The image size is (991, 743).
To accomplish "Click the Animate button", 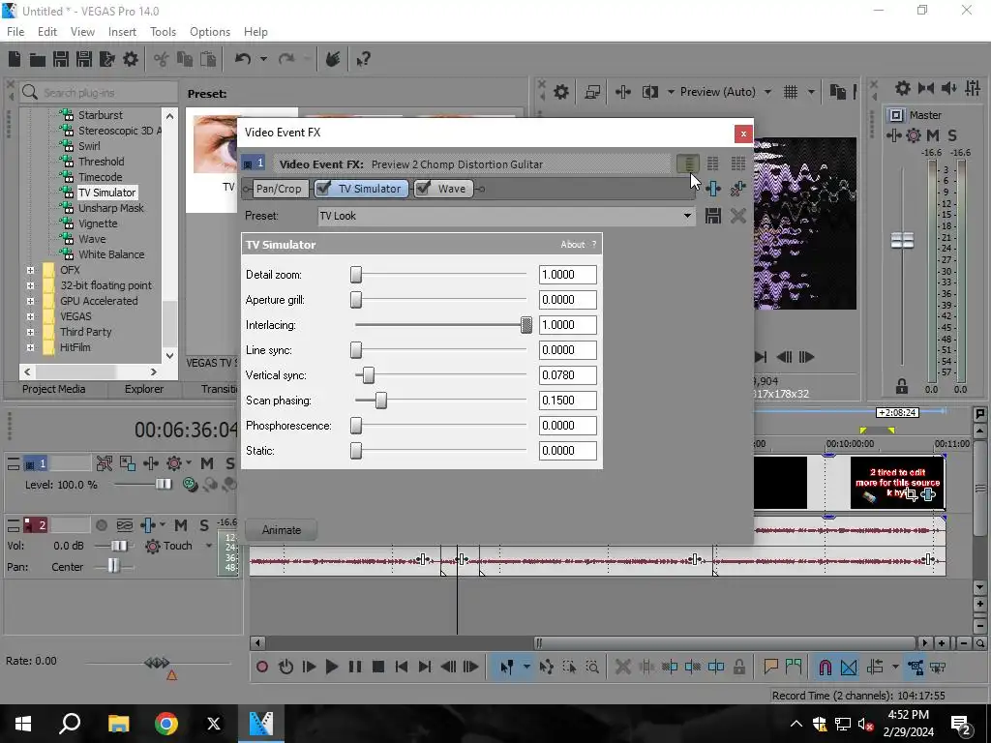I will pyautogui.click(x=282, y=530).
